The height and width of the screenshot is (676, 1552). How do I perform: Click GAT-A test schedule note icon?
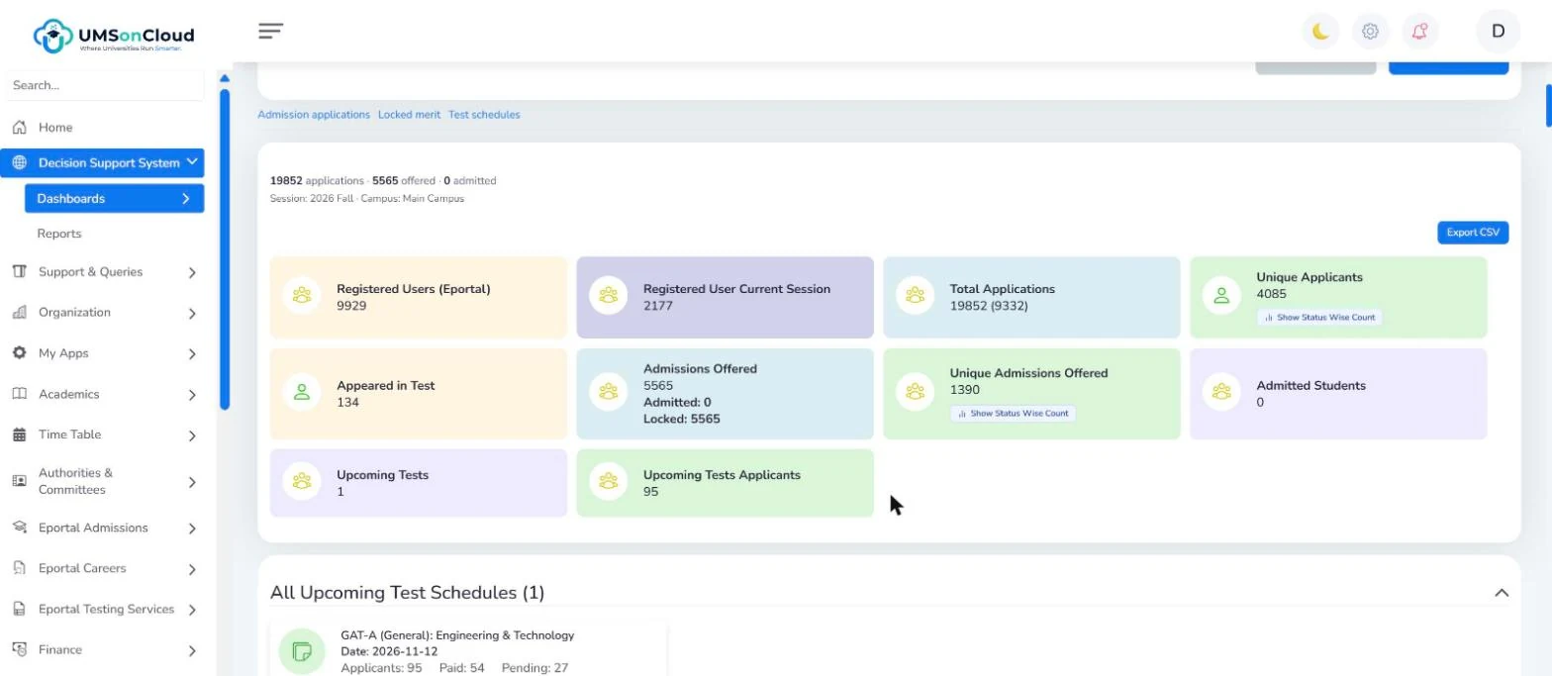(x=302, y=652)
